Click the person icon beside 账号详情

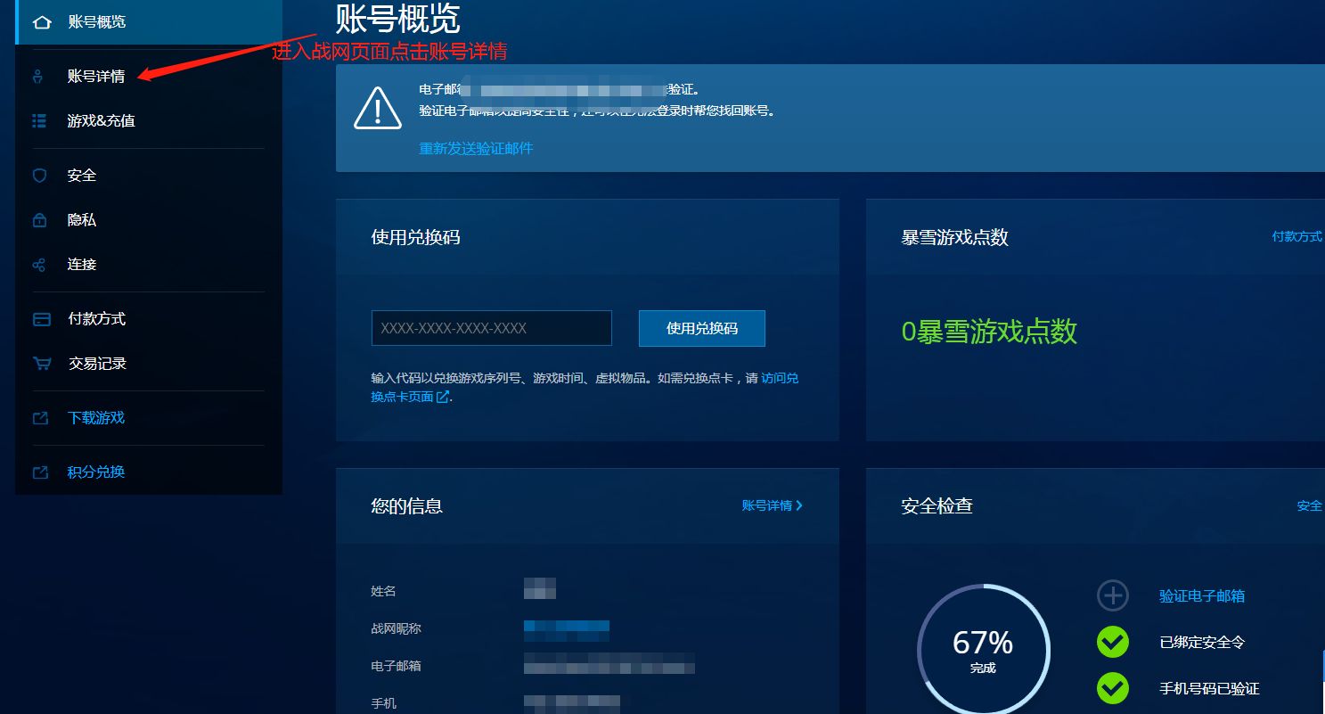pos(37,77)
